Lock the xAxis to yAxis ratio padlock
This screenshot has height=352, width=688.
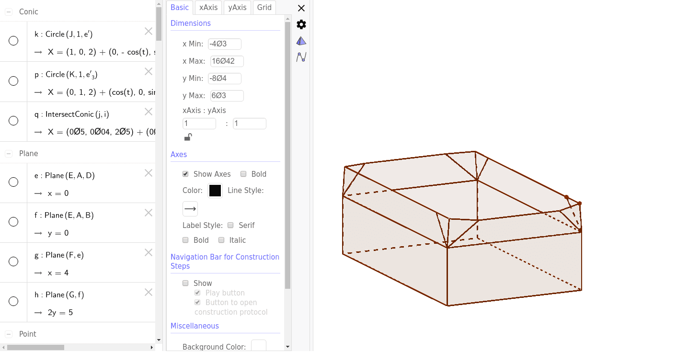point(187,137)
